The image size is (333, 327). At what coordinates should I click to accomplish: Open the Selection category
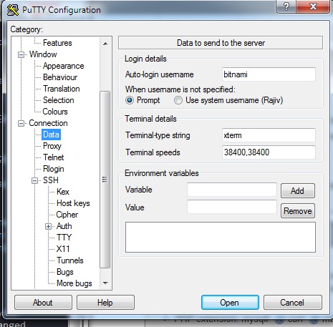(59, 100)
